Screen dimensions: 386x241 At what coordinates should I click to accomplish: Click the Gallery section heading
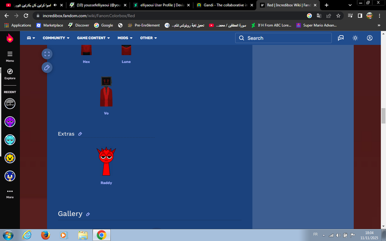(x=70, y=214)
